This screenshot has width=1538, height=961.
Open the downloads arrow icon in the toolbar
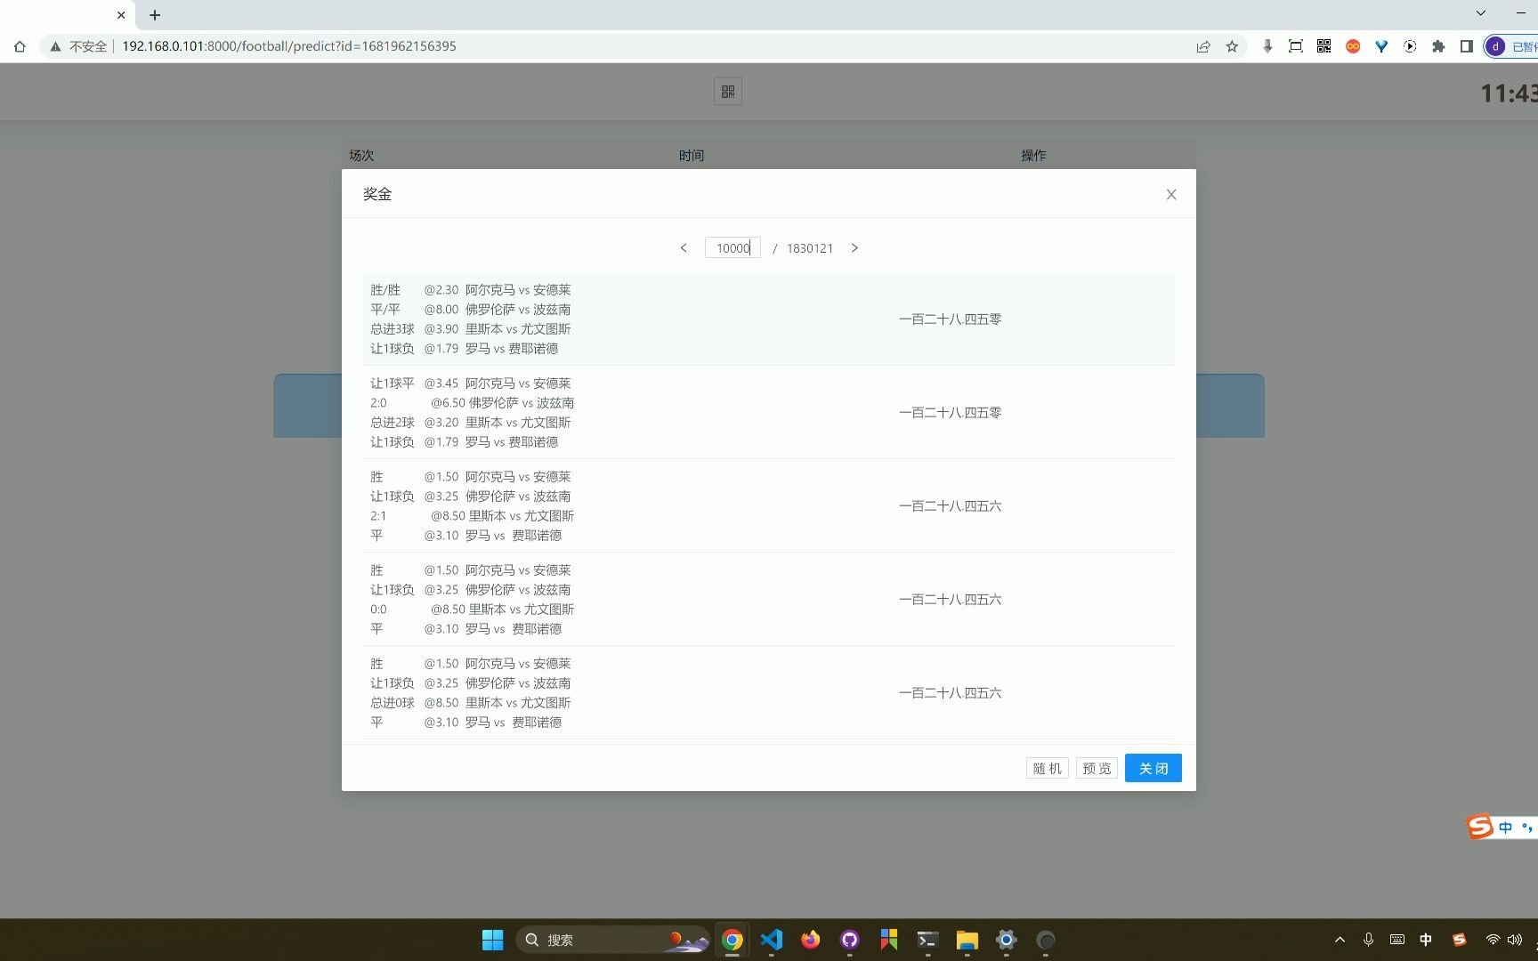[x=1267, y=46]
